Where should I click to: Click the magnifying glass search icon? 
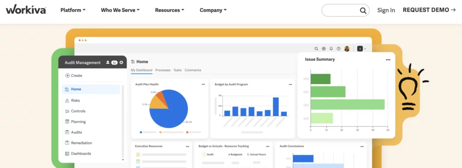point(363,10)
